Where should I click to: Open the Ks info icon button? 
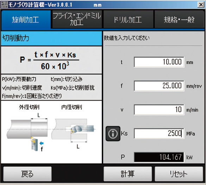[x=113, y=133]
